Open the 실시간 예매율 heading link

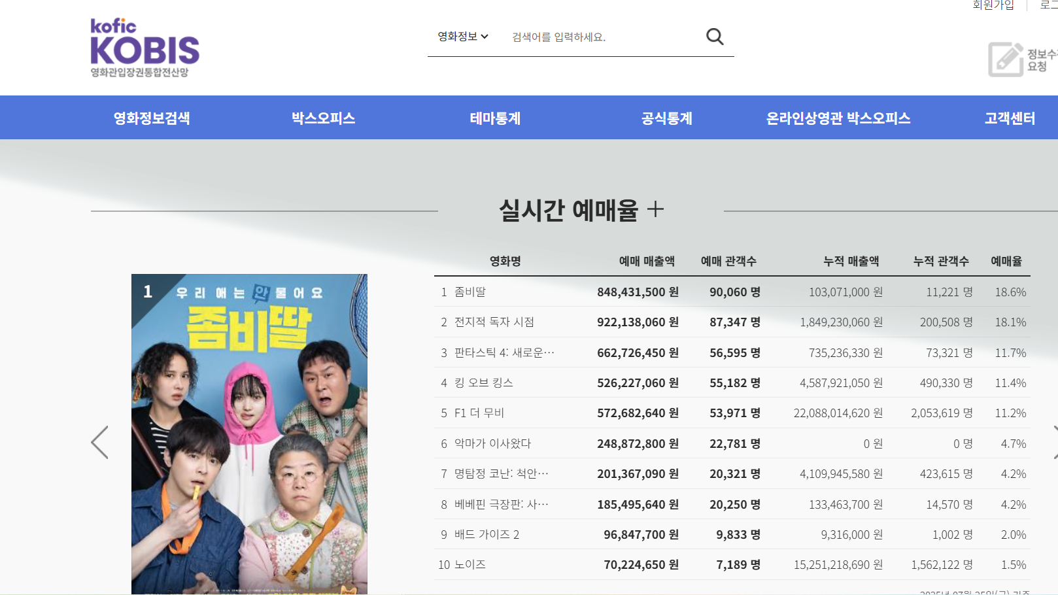click(568, 210)
